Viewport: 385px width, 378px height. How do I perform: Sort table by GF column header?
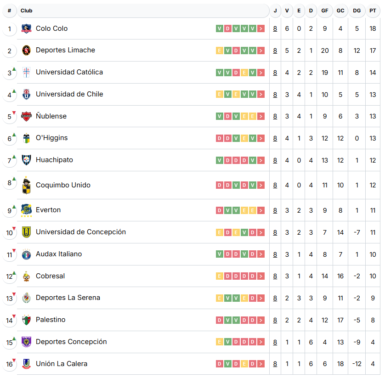click(x=325, y=11)
